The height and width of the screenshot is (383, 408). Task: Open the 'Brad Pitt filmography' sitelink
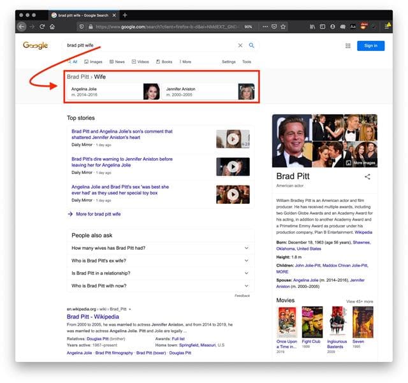(114, 353)
